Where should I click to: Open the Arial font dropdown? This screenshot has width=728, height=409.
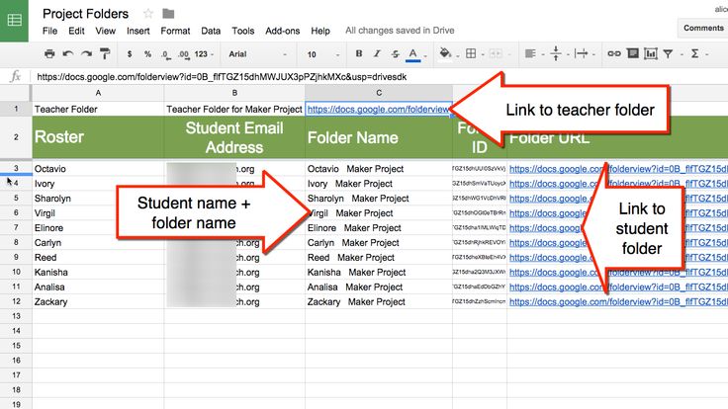tap(258, 54)
